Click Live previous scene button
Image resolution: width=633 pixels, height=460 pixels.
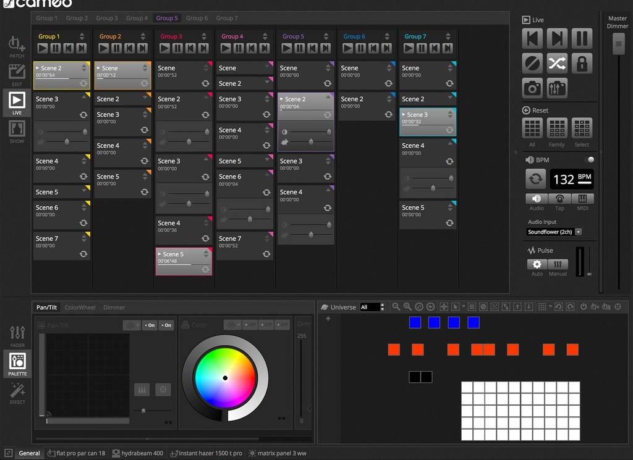[532, 39]
